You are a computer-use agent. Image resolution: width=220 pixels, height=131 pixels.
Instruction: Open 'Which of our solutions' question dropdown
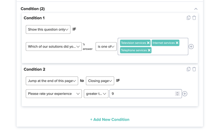click(x=54, y=47)
